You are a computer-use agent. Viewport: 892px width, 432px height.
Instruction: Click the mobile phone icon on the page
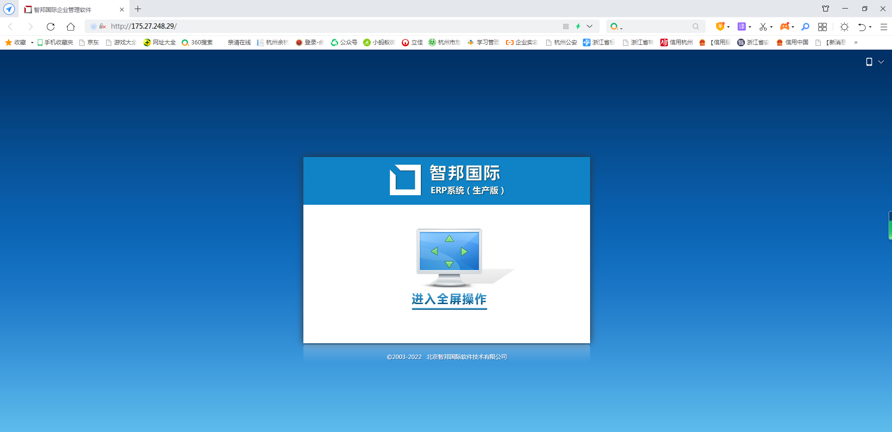click(x=869, y=62)
